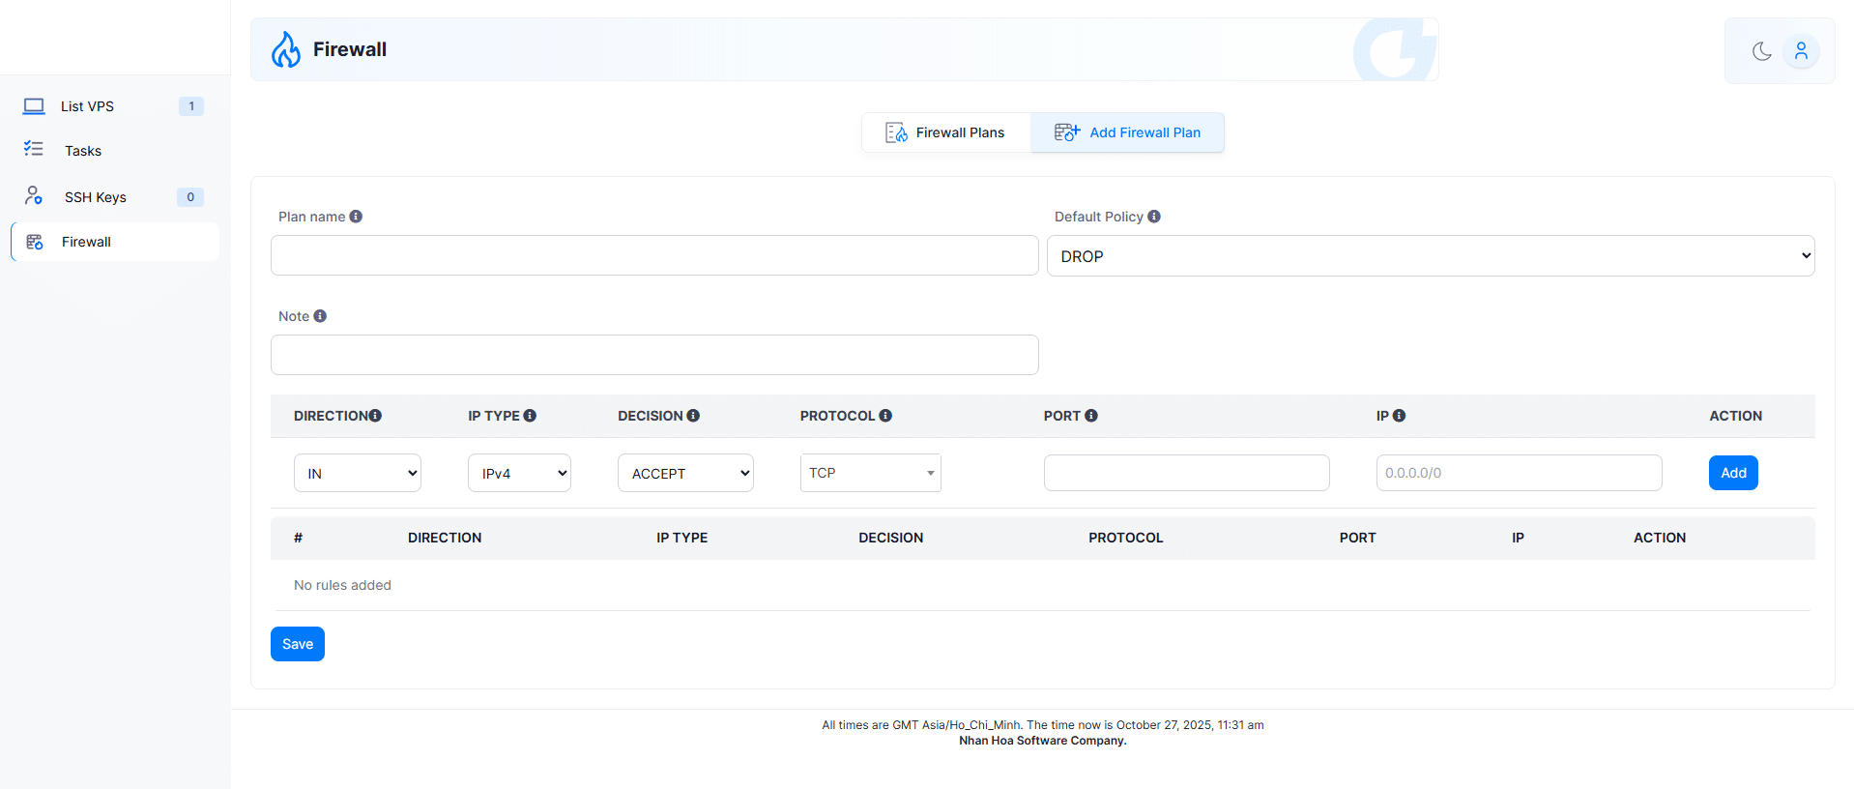Screen dimensions: 1854x789
Task: Switch to the Firewall Plans tab
Action: click(x=945, y=132)
